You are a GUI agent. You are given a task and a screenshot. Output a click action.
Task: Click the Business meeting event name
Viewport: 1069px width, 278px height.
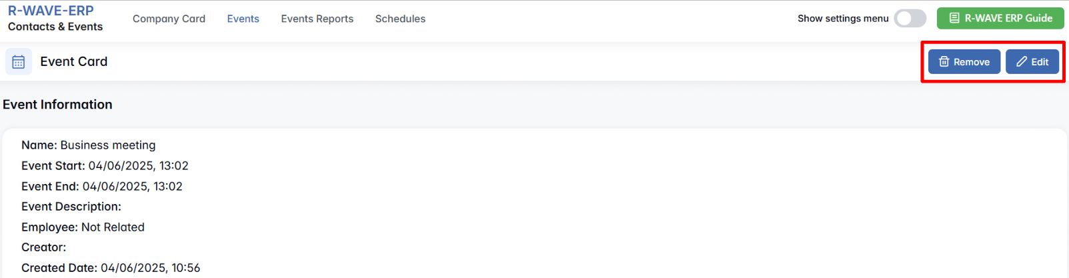coord(107,145)
